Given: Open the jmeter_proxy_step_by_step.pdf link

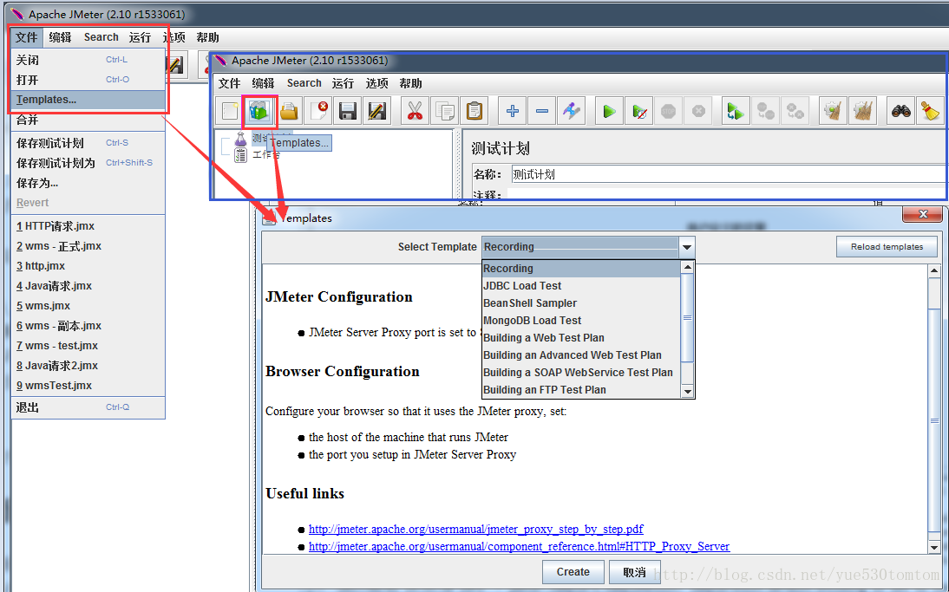Looking at the screenshot, I should tap(475, 529).
